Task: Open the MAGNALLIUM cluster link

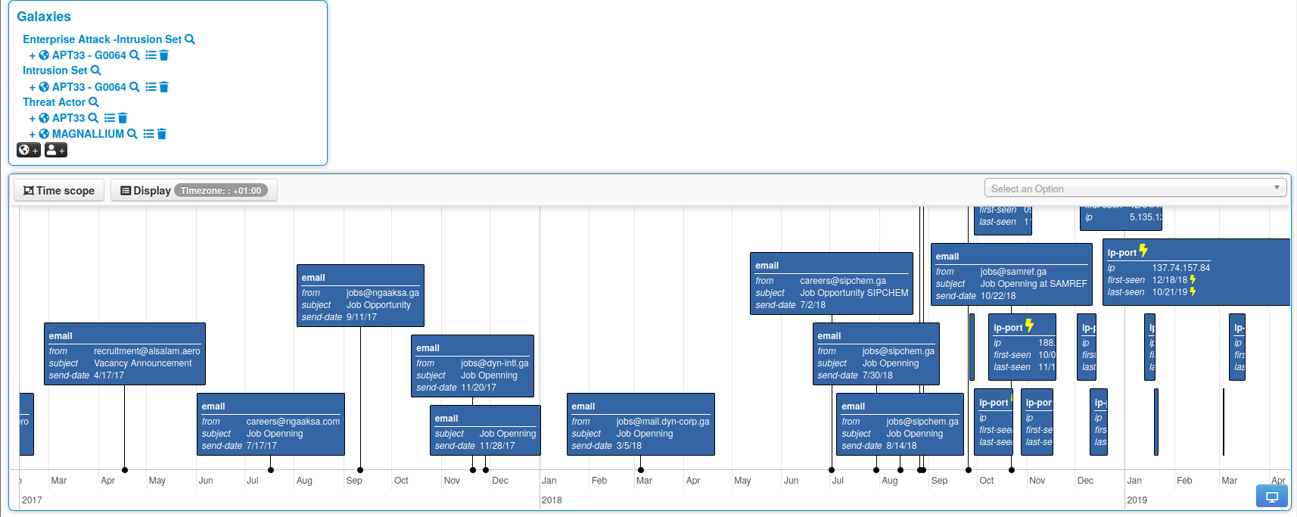Action: [x=88, y=134]
